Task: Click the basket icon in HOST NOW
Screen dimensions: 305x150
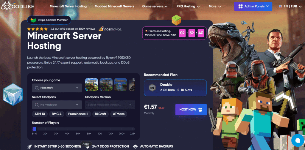Action: coord(200,109)
